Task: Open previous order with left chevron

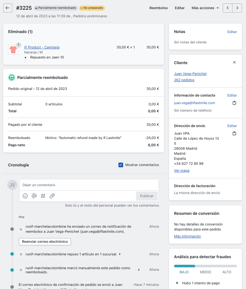Action: click(x=228, y=8)
